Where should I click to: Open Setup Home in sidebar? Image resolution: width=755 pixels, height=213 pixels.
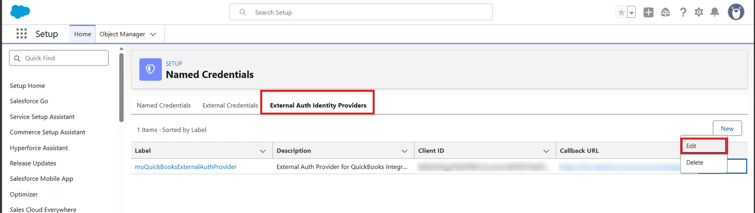[27, 86]
